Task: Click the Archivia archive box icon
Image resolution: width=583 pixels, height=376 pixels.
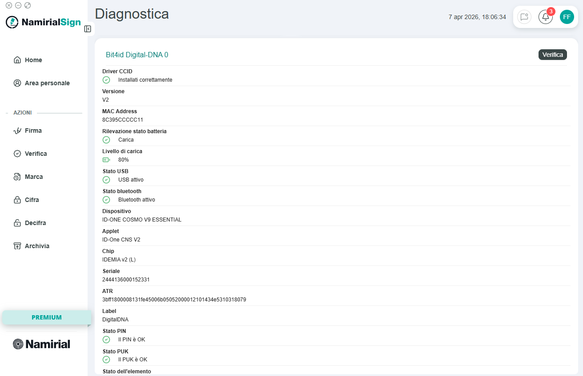Action: click(x=17, y=246)
